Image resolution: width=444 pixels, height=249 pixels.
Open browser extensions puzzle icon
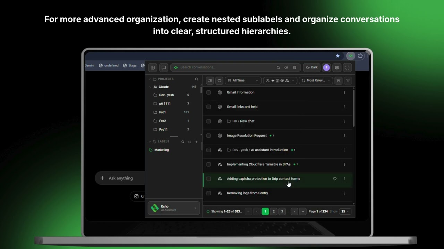pyautogui.click(x=361, y=56)
